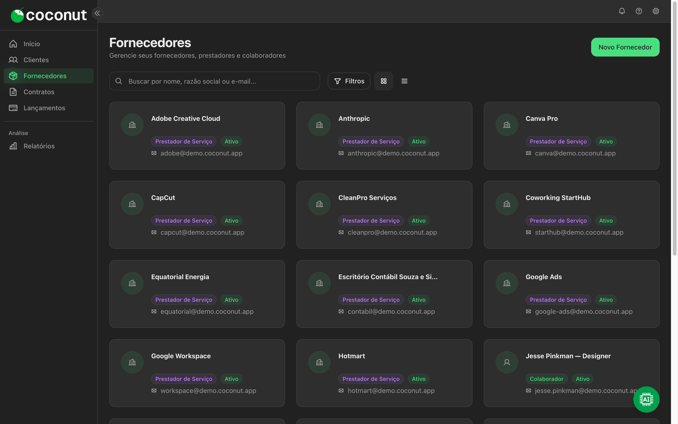Click Jesse Pinkman person avatar icon
Image resolution: width=678 pixels, height=424 pixels.
[507, 363]
